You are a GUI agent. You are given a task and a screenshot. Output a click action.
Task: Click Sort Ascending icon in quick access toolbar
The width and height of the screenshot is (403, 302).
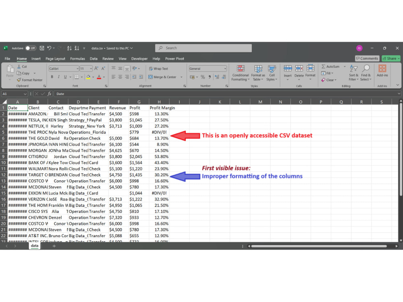tap(69, 48)
